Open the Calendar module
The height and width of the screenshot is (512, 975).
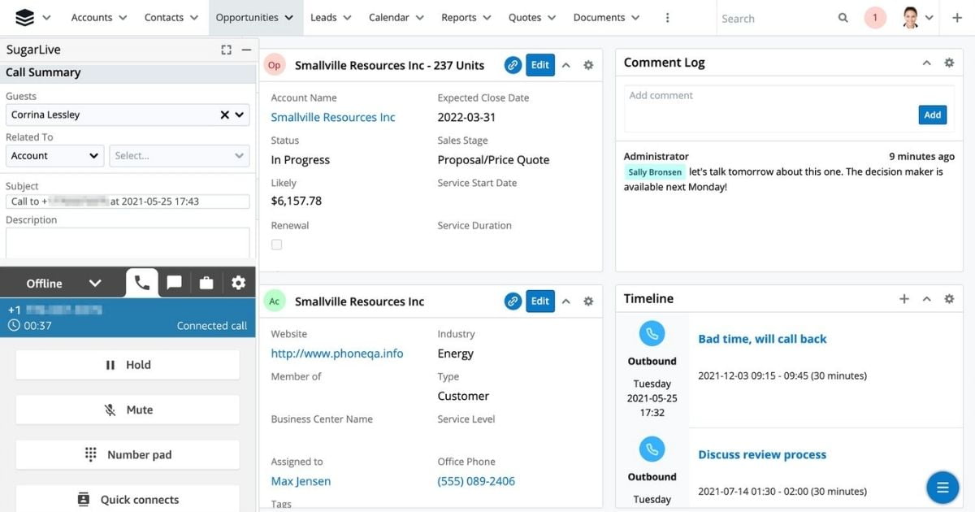388,17
